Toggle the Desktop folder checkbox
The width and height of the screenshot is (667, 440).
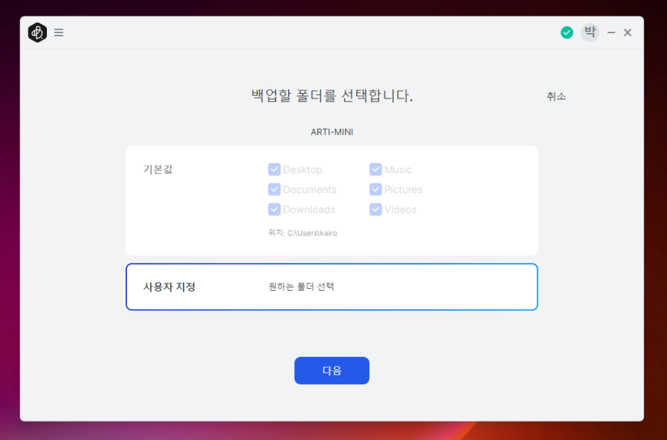click(274, 169)
